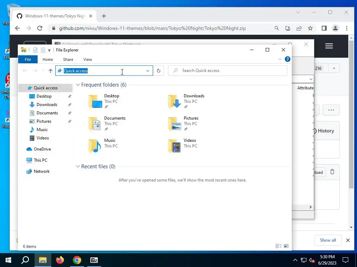Open Chrome tab search chevron
This screenshot has width=357, height=267.
298,12
